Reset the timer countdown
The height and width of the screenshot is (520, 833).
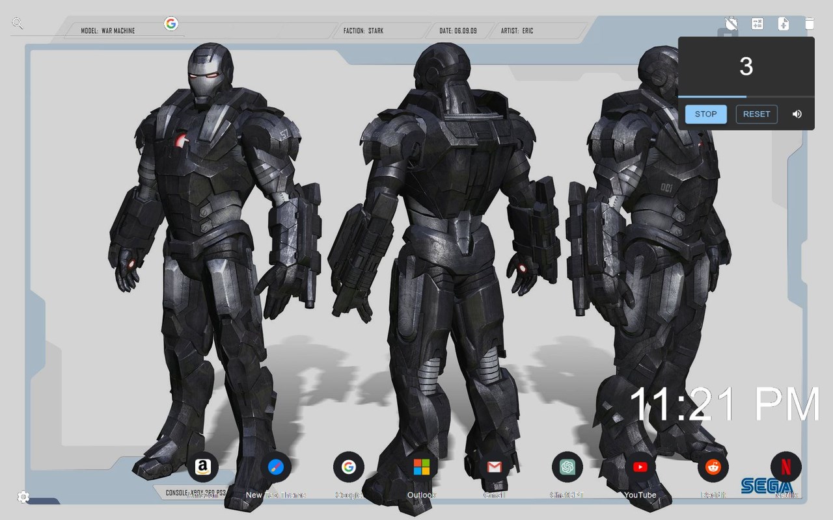coord(756,114)
